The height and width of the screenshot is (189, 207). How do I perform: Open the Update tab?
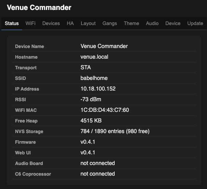195,23
